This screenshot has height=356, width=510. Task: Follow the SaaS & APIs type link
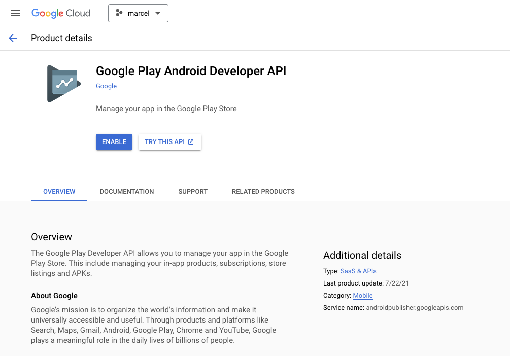[358, 271]
